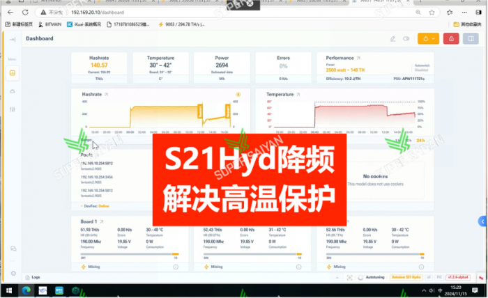
Task: Open Microsoft Edge from the taskbar
Action: (x=26, y=290)
